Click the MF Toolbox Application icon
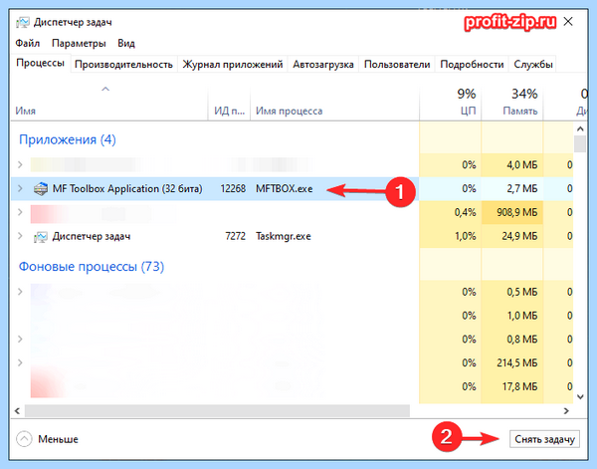The height and width of the screenshot is (469, 597). 41,188
